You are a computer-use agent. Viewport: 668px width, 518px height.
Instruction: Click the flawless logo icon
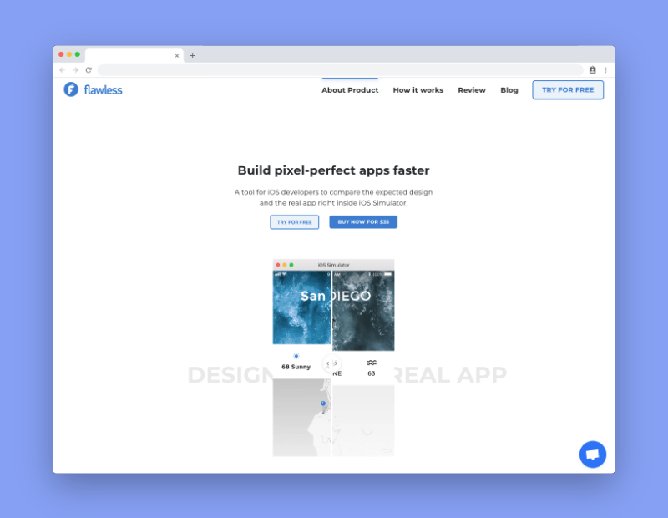coord(71,89)
